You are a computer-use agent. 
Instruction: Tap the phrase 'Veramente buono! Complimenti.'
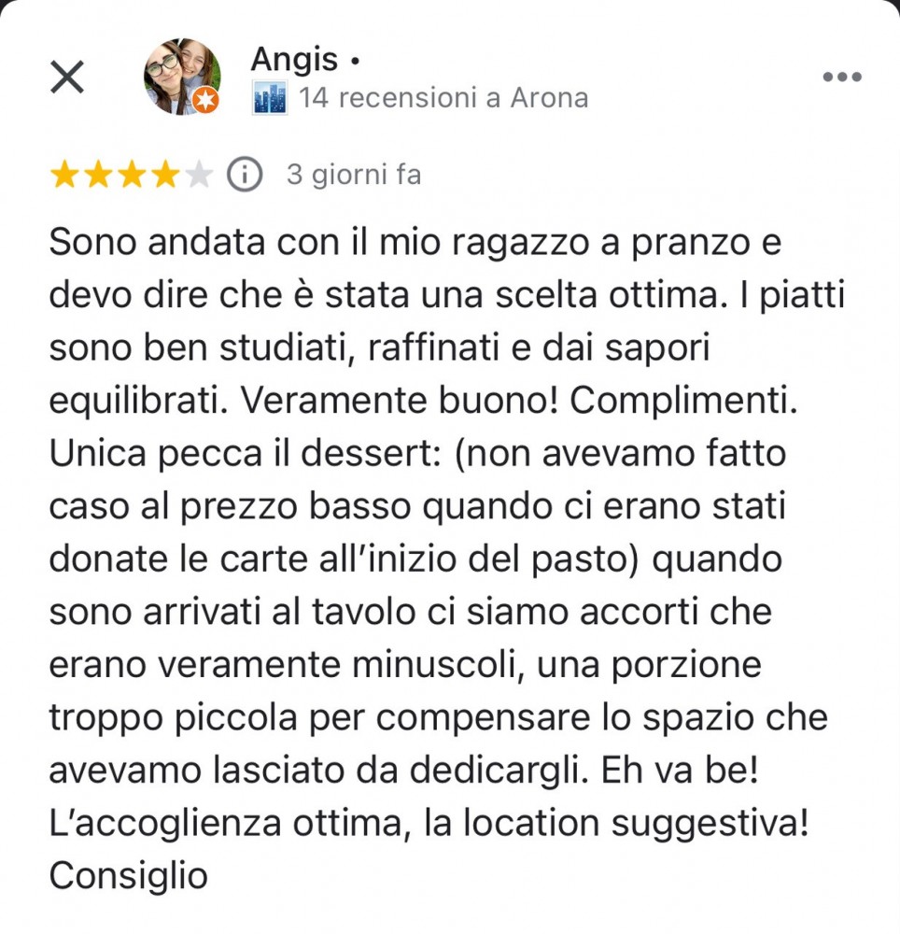(519, 401)
